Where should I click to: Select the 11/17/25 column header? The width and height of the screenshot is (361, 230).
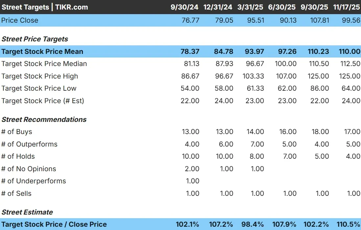pos(347,7)
